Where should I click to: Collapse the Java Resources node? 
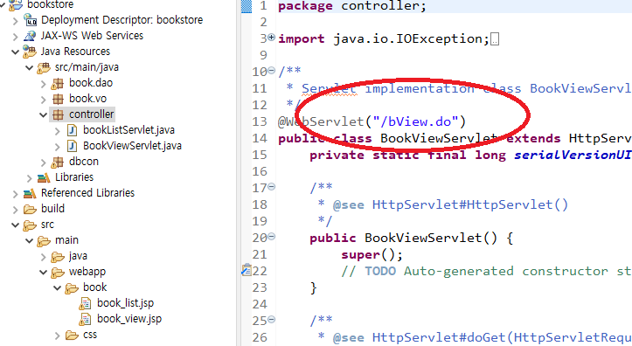click(x=16, y=52)
